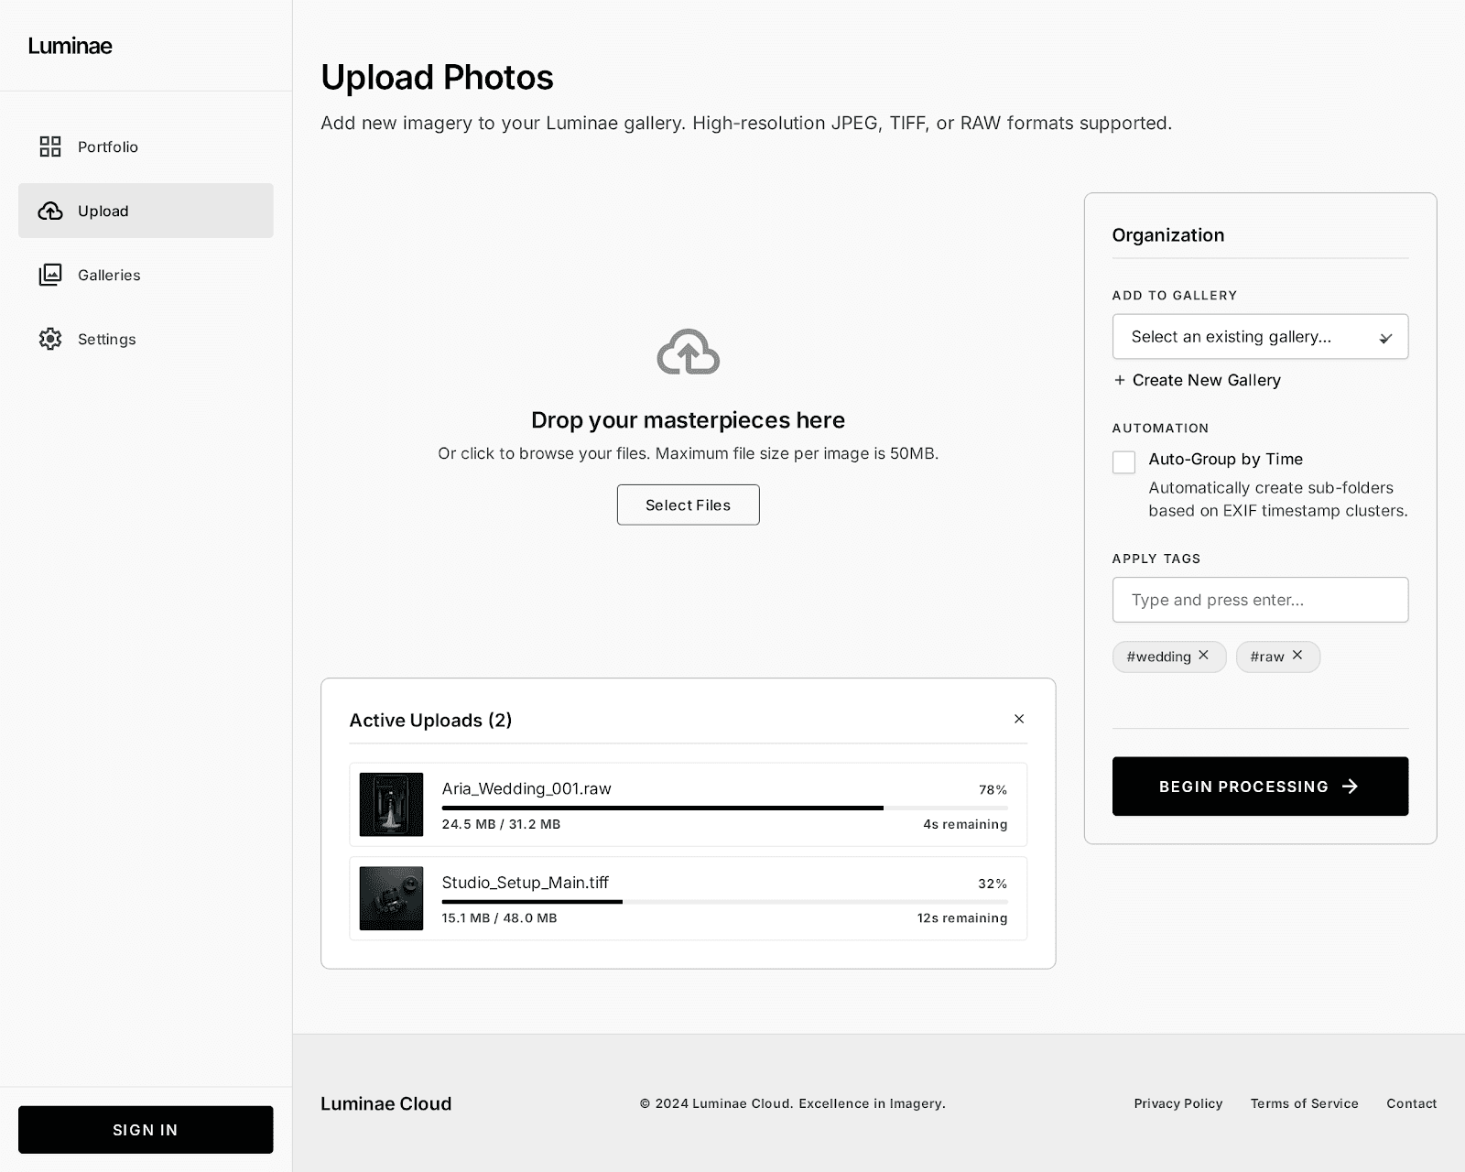Click the Aria_Wedding_001.raw progress bar
The width and height of the screenshot is (1465, 1172).
pyautogui.click(x=724, y=808)
